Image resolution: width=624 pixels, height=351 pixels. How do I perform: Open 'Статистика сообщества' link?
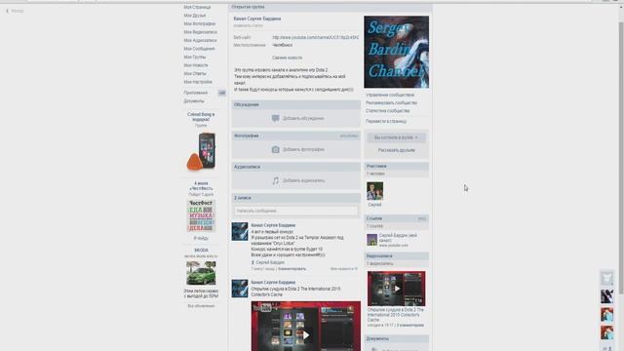point(388,111)
